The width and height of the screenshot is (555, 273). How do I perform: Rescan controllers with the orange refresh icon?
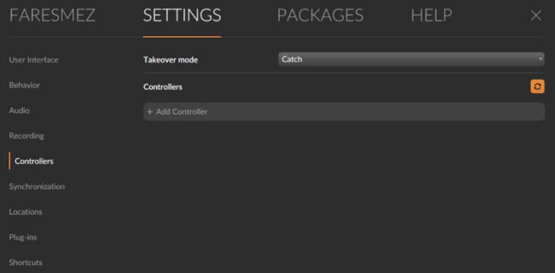[537, 86]
